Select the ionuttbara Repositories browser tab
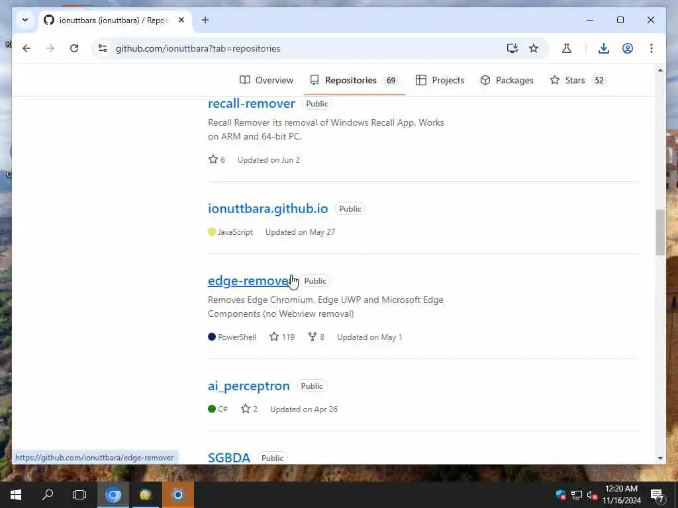Image resolution: width=678 pixels, height=508 pixels. (x=115, y=21)
